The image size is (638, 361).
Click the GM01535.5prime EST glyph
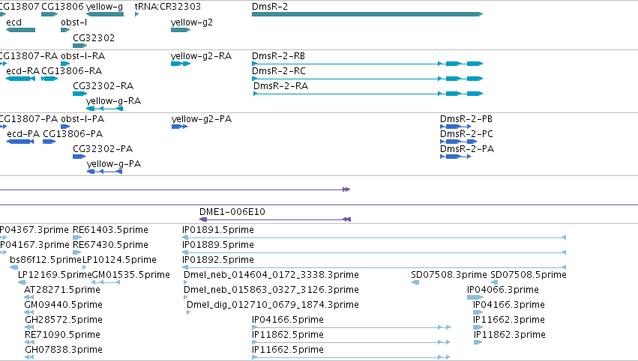pyautogui.click(x=106, y=282)
